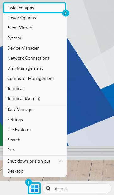114x195 pixels.
Task: Open Settings from the menu
Action: tap(34, 120)
